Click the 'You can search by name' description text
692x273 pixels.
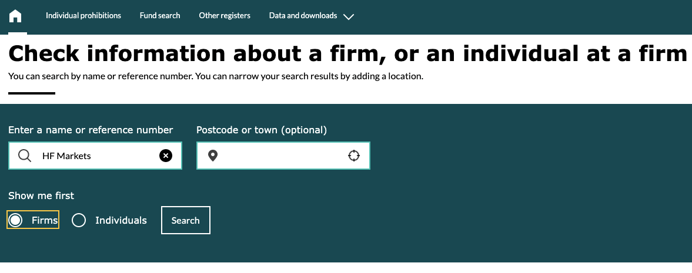point(216,76)
